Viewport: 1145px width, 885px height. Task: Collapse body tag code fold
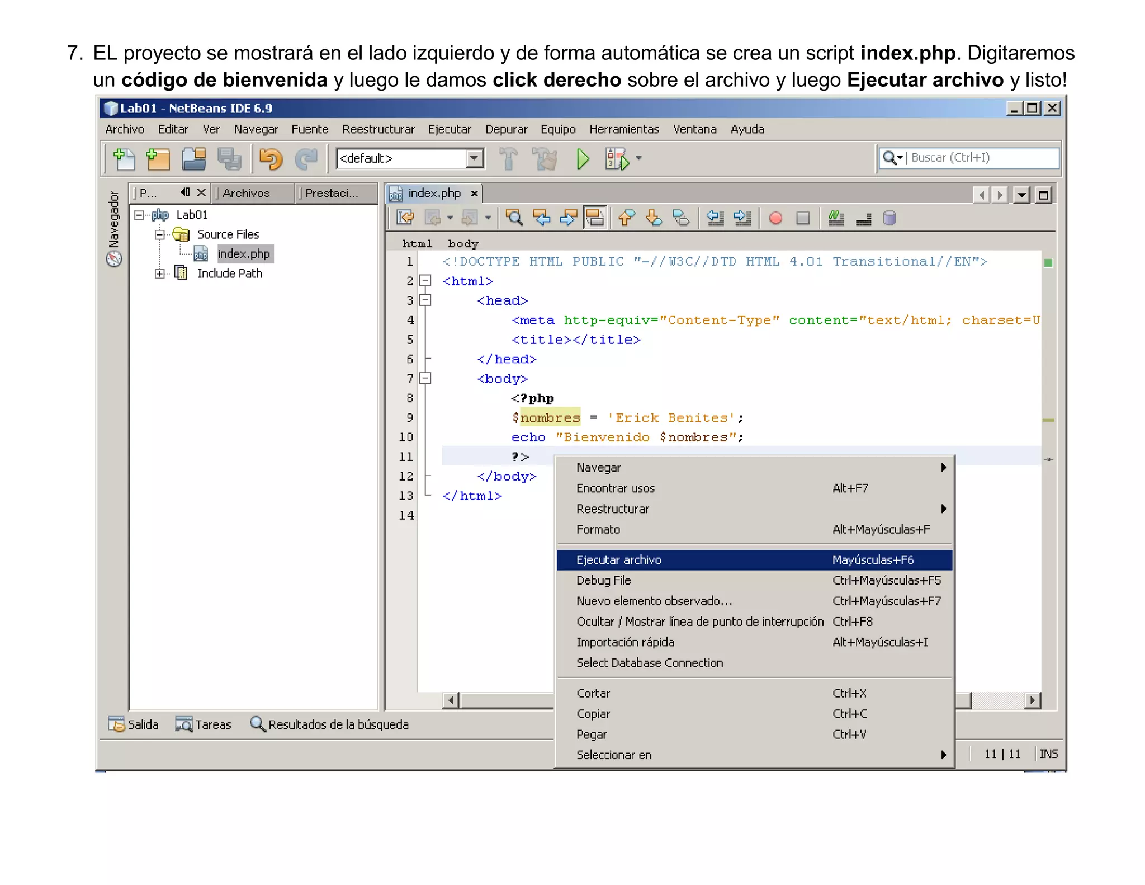(x=425, y=378)
